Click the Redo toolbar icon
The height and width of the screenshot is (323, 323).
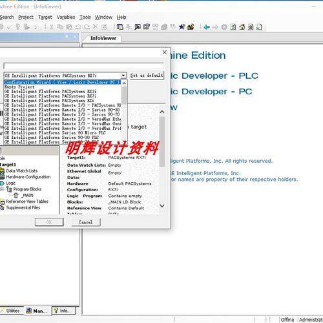87,27
